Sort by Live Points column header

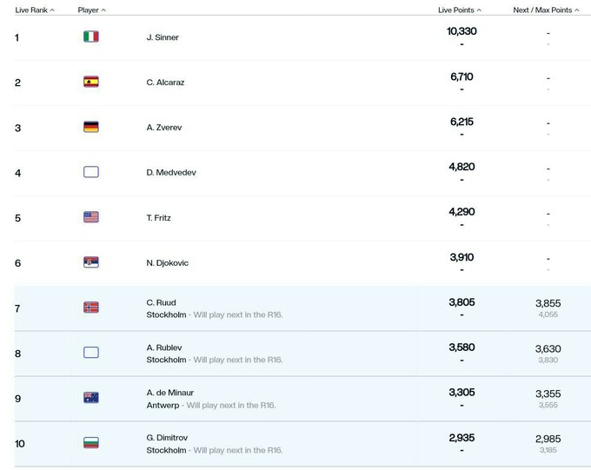460,10
